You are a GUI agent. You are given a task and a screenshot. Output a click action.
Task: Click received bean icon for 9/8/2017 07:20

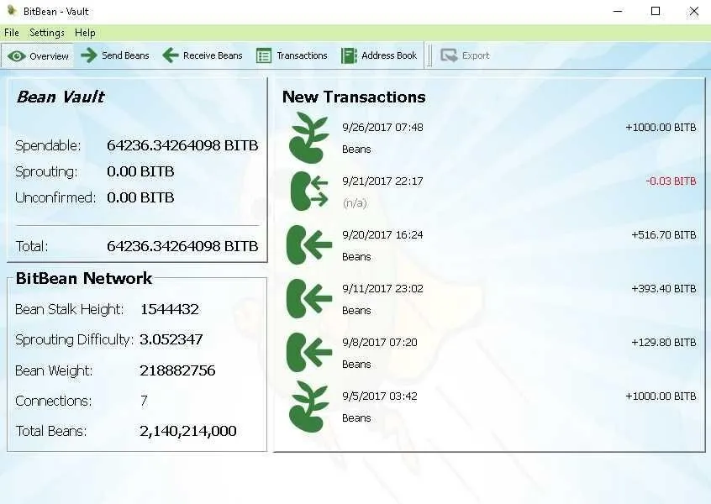pyautogui.click(x=308, y=352)
